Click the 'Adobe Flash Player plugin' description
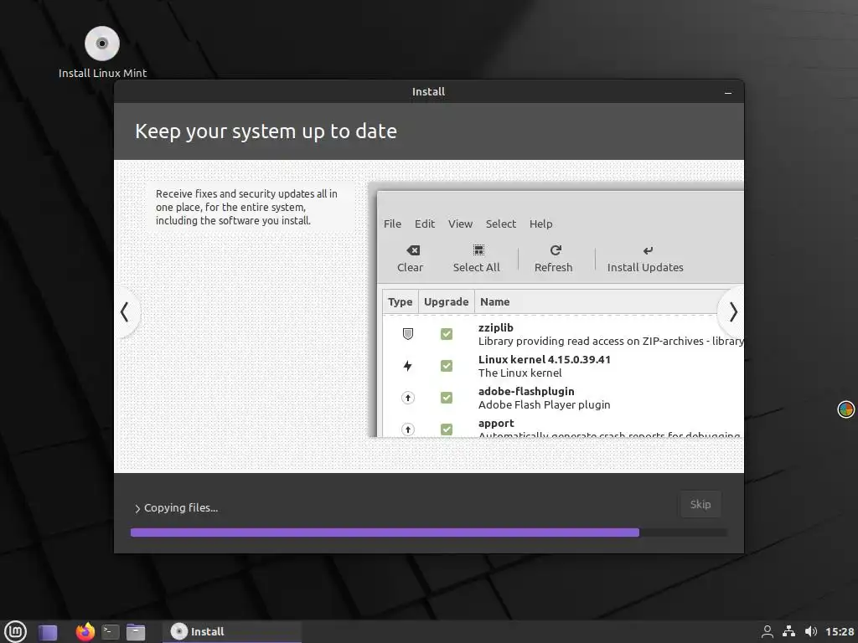858x643 pixels. [x=544, y=404]
